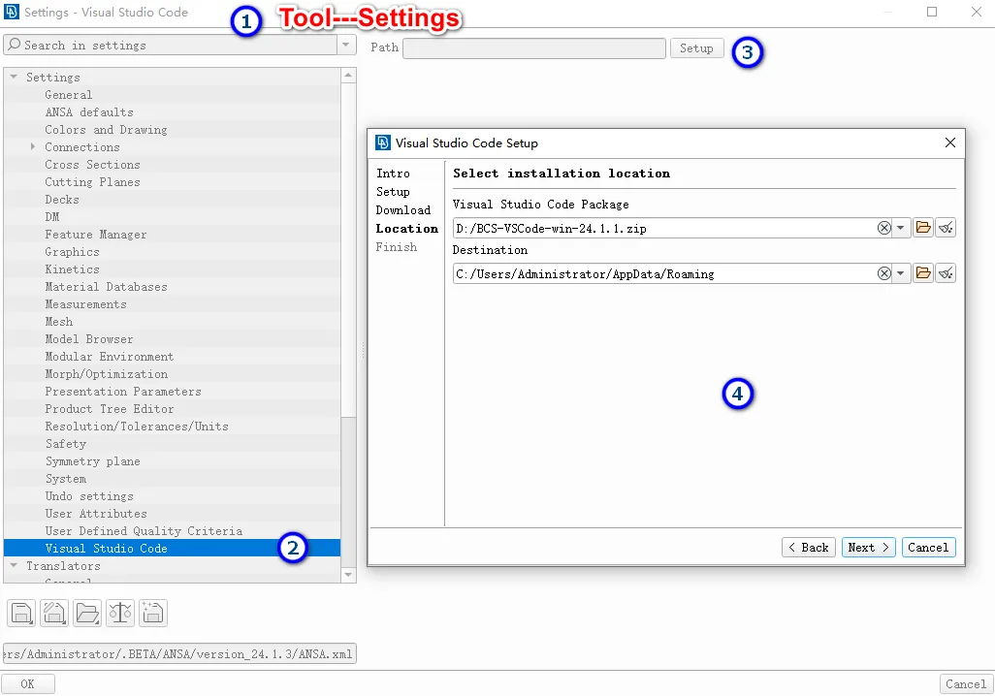Select ANSA defaults in settings tree
This screenshot has height=696, width=995.
point(89,112)
